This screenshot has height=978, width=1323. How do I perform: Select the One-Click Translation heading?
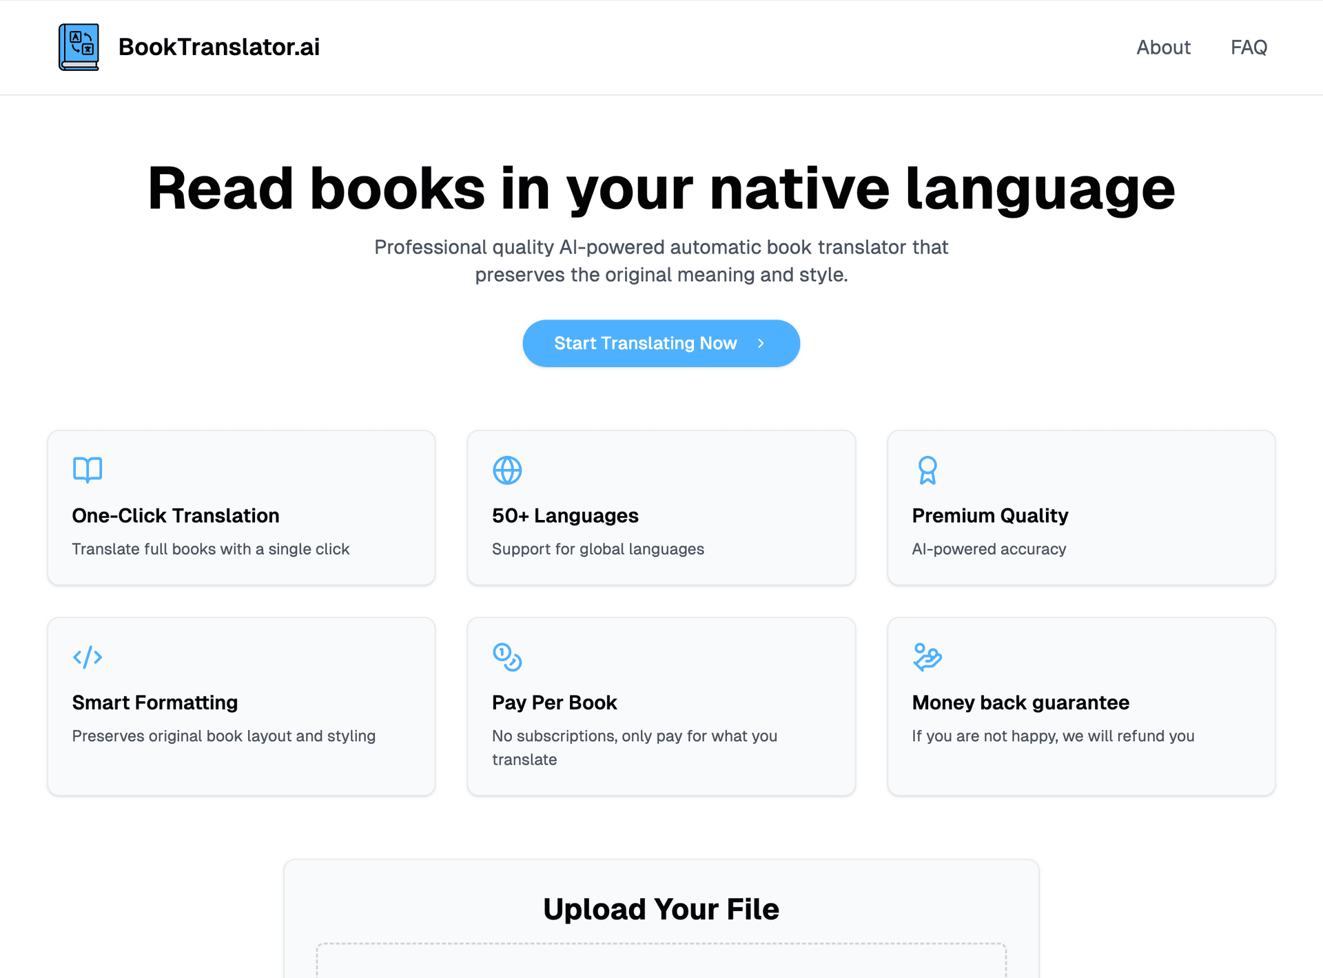point(176,516)
